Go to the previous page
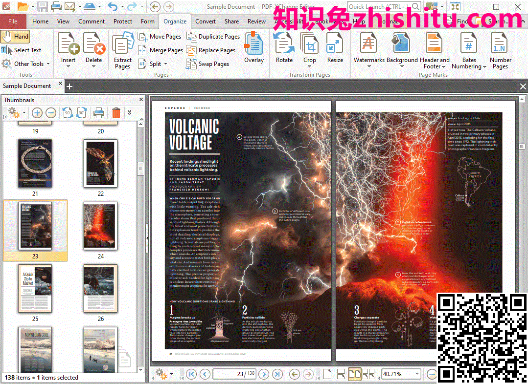 (205, 374)
